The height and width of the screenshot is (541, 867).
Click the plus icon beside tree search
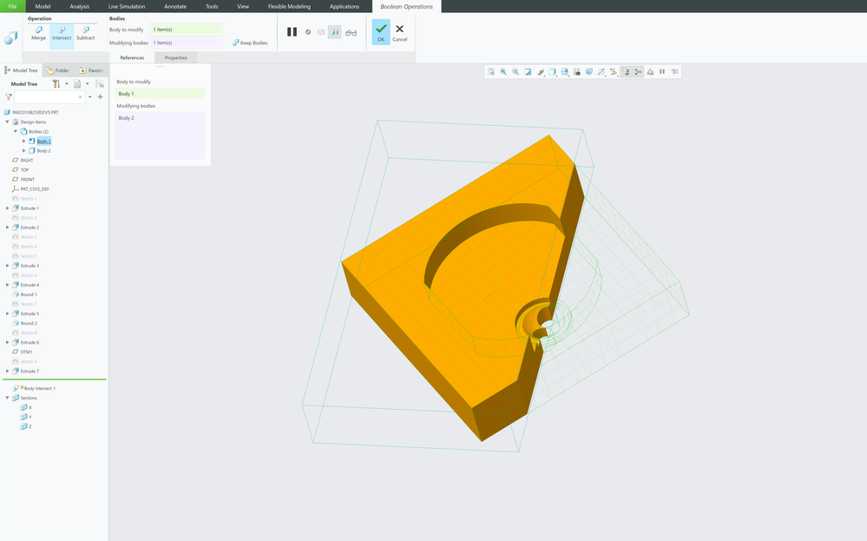(x=100, y=96)
